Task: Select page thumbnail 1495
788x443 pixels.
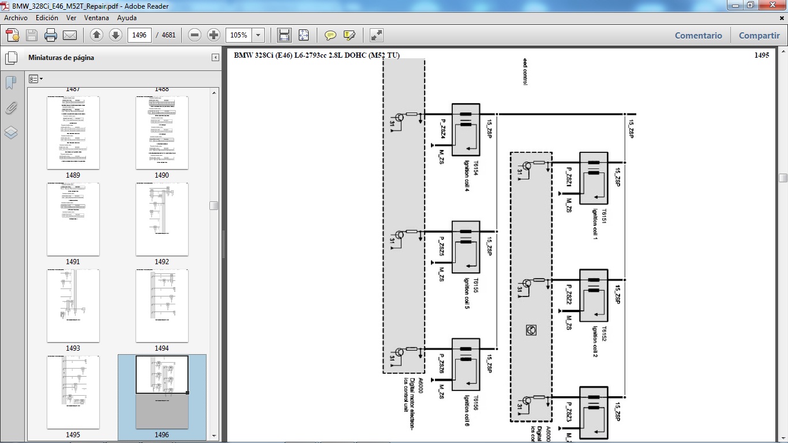Action: pyautogui.click(x=73, y=392)
